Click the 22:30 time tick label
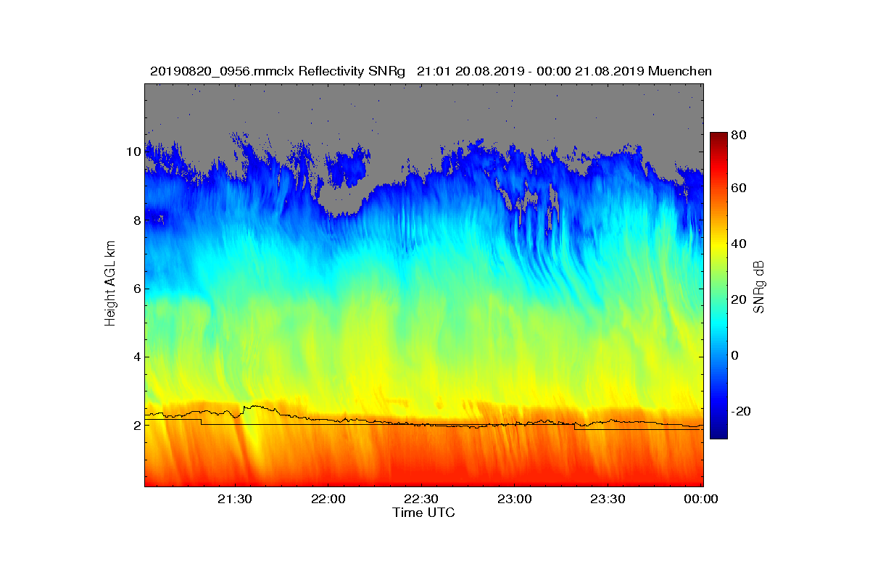This screenshot has height=580, width=870. (420, 499)
